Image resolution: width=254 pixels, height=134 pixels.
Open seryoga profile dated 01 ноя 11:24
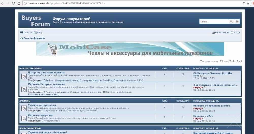198,109
